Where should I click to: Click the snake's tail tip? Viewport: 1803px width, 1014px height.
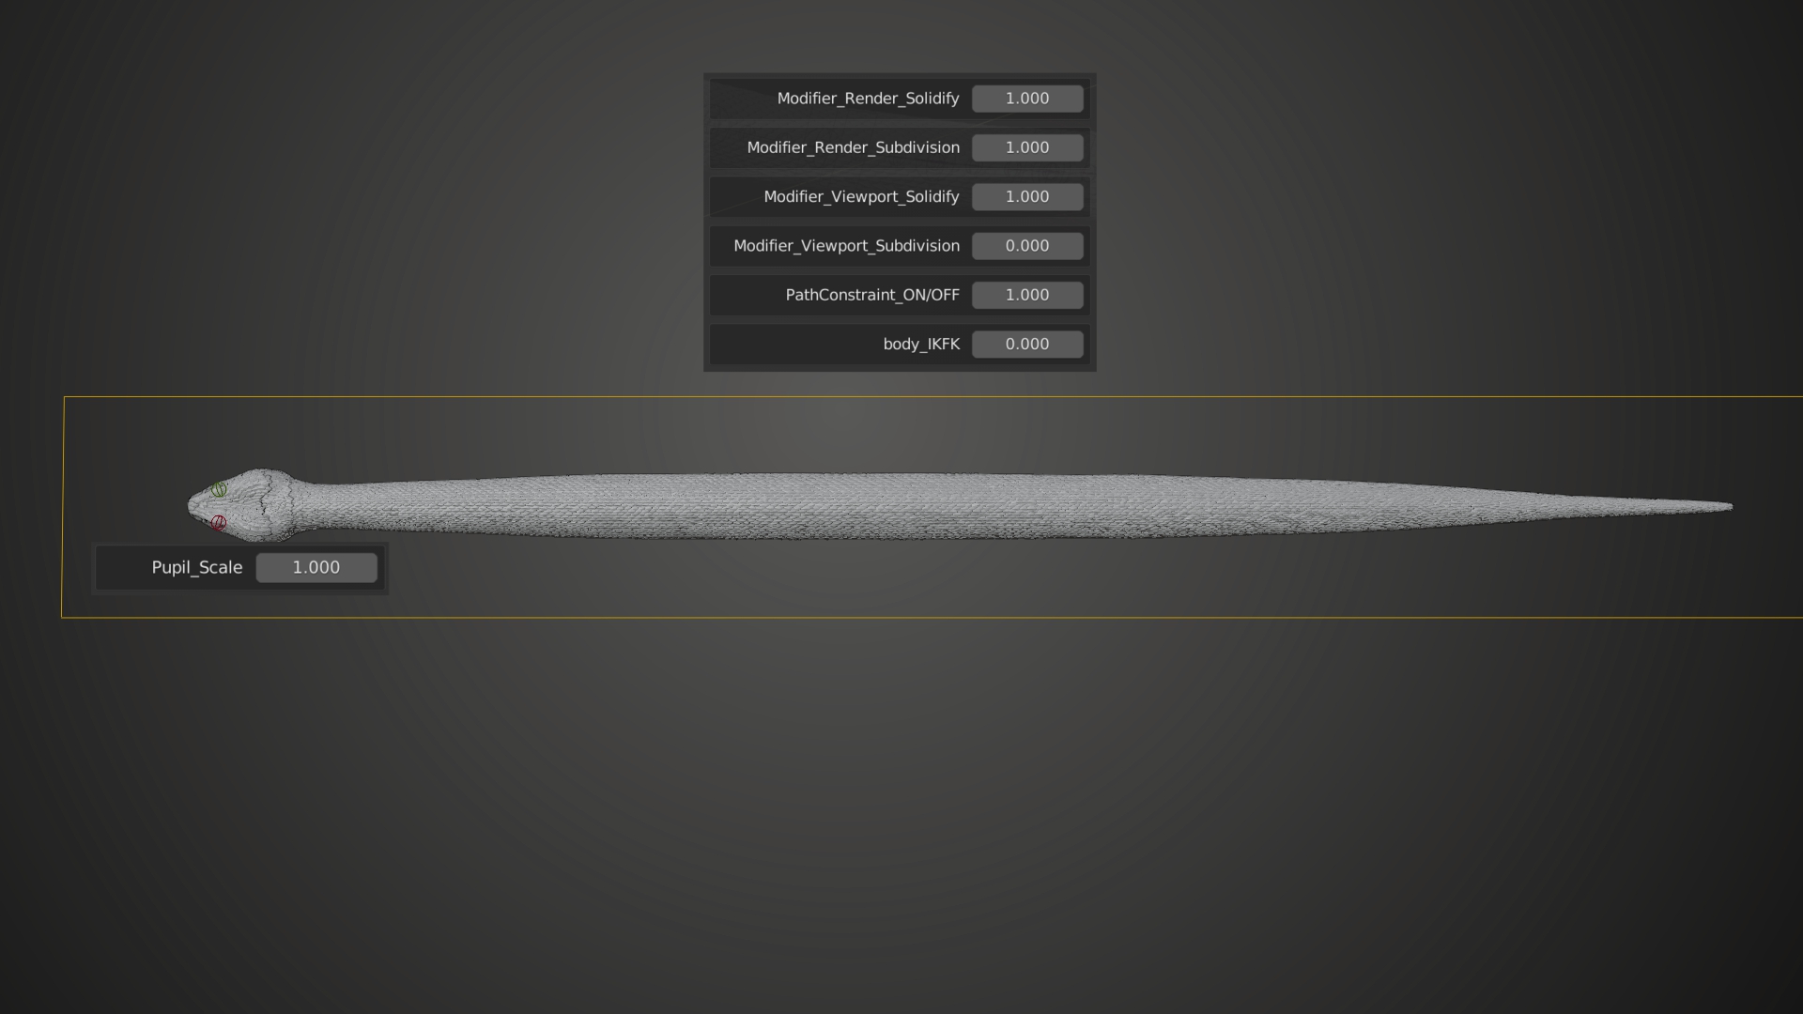click(x=1729, y=506)
